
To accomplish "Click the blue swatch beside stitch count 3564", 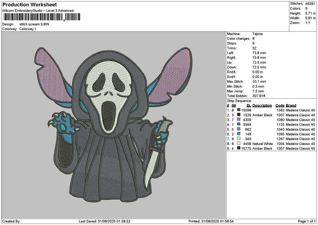I will [238, 124].
